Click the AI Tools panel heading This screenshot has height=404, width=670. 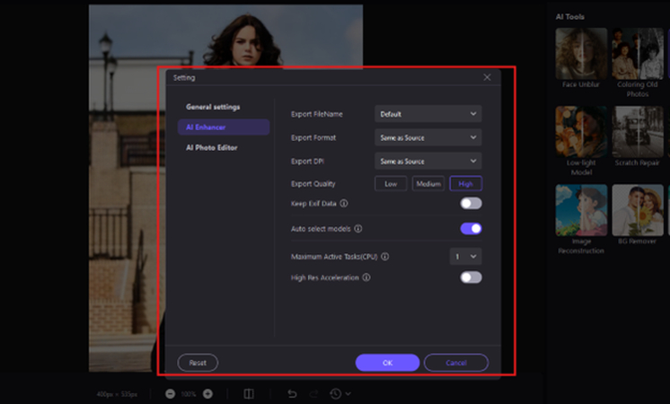tap(569, 17)
